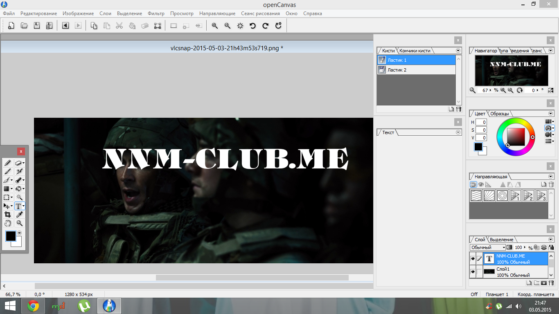Rotate canvas counterclockwise via toolbar icon

click(x=252, y=26)
